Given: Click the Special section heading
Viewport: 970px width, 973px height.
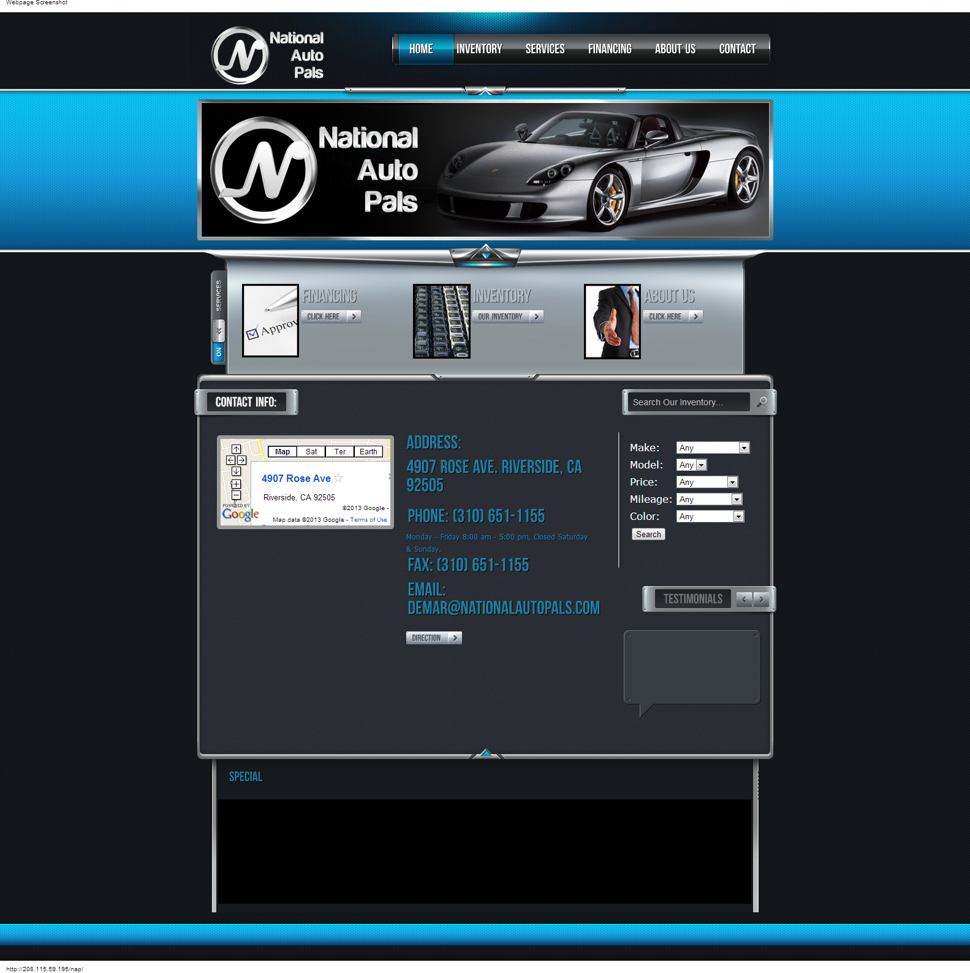Looking at the screenshot, I should 246,777.
